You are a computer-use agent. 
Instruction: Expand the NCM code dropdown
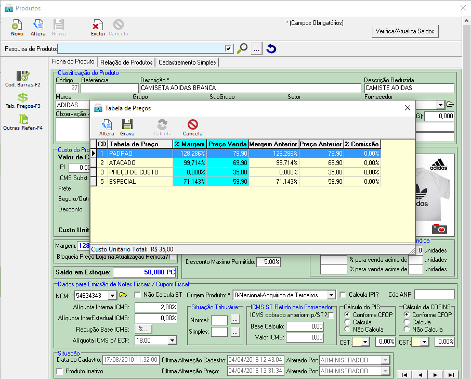(112, 295)
